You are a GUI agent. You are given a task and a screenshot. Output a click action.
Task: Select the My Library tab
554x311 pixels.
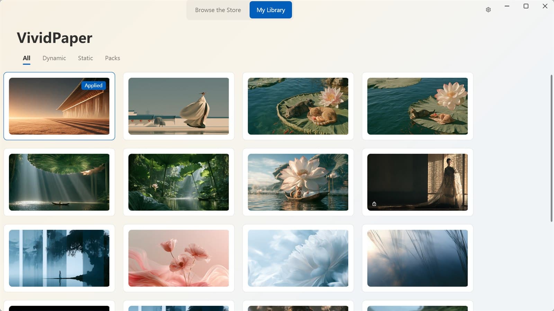point(271,10)
